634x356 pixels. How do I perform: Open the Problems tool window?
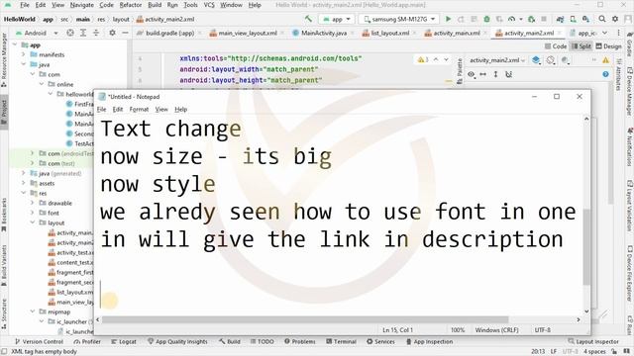(299, 341)
